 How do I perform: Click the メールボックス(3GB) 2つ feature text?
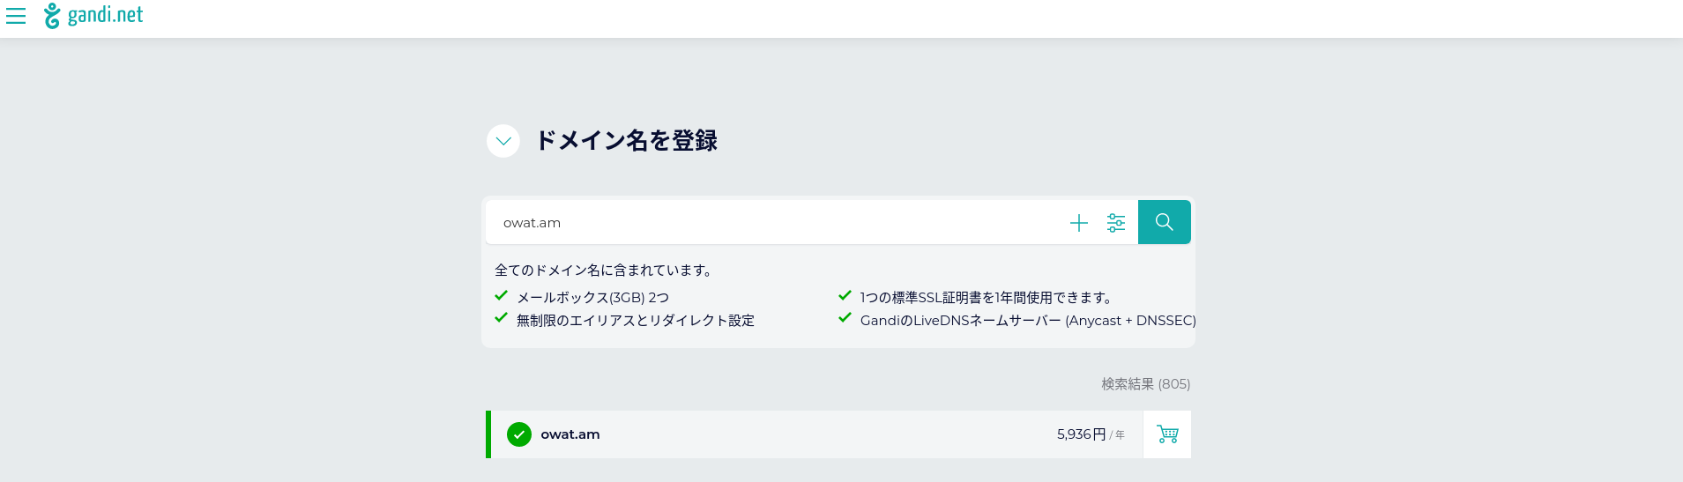(x=592, y=298)
